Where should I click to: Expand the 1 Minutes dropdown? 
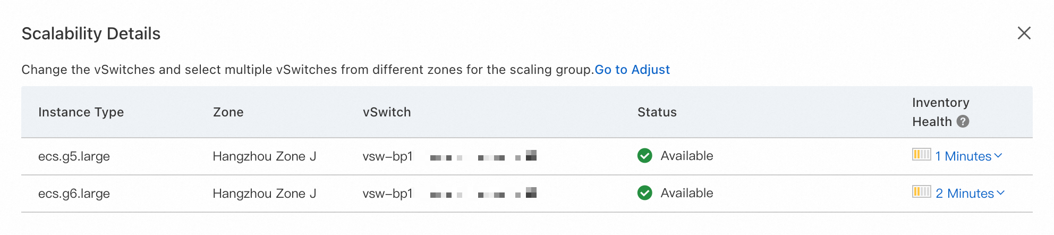pyautogui.click(x=963, y=156)
